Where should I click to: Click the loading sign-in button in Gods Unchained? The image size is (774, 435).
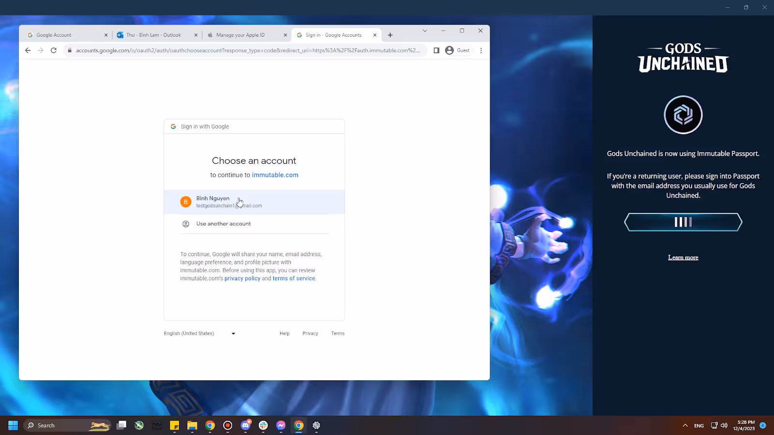(683, 222)
